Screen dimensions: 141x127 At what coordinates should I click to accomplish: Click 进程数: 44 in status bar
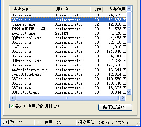pos(12,122)
